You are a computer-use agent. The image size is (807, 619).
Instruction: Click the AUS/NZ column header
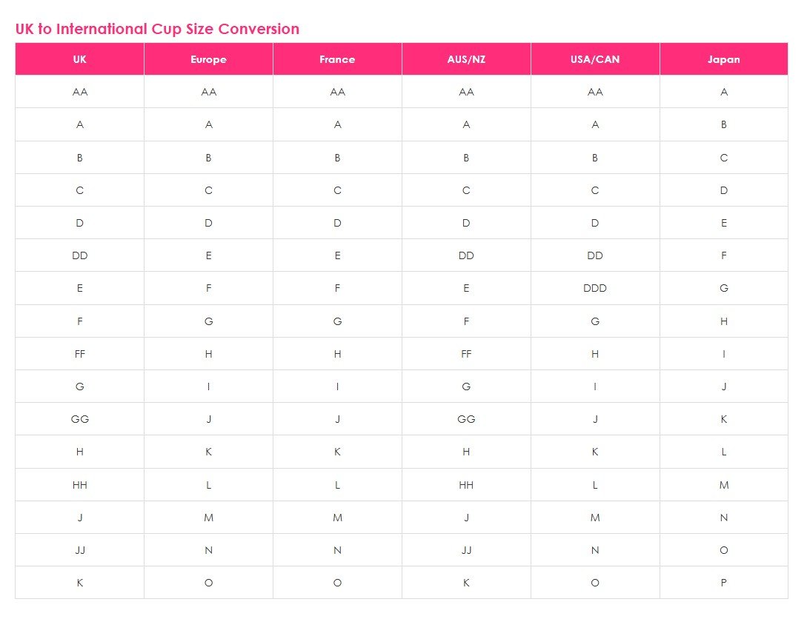[466, 59]
